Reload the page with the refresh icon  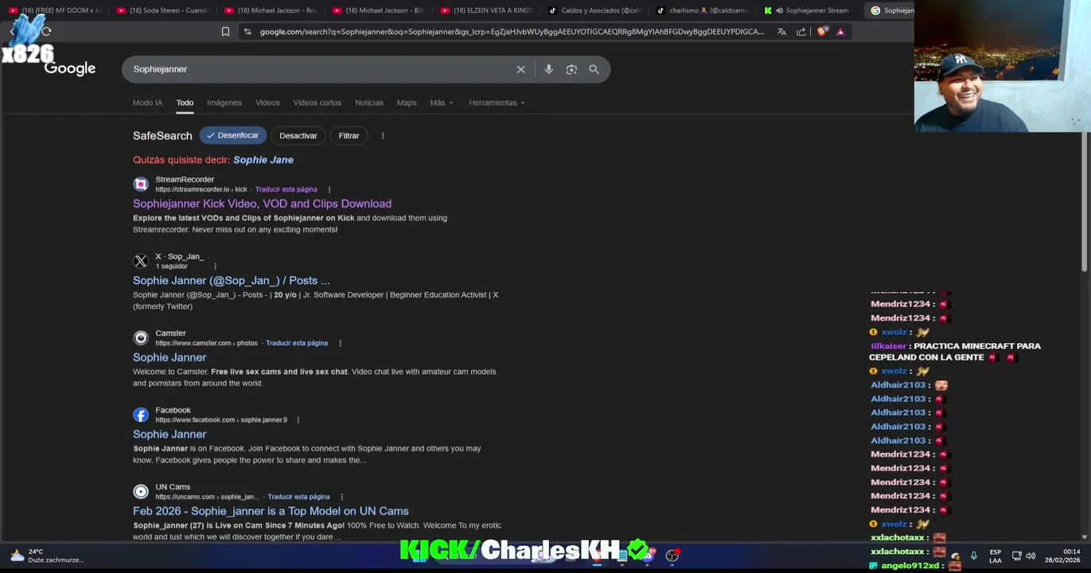pos(46,32)
